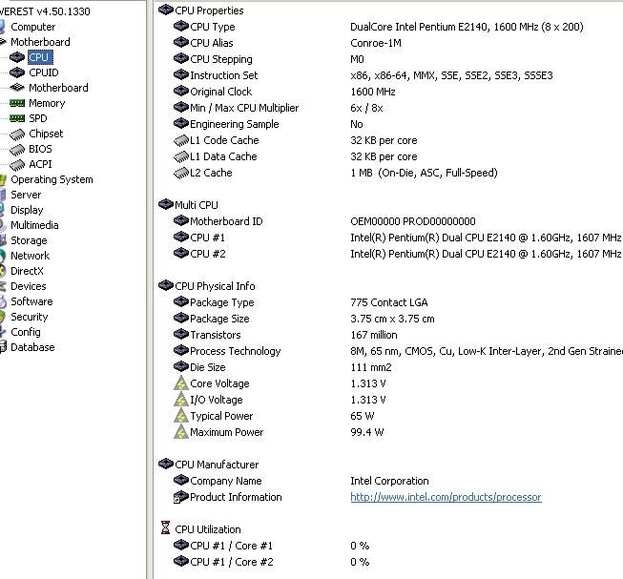Click the 775 Contact LGA value

point(389,302)
